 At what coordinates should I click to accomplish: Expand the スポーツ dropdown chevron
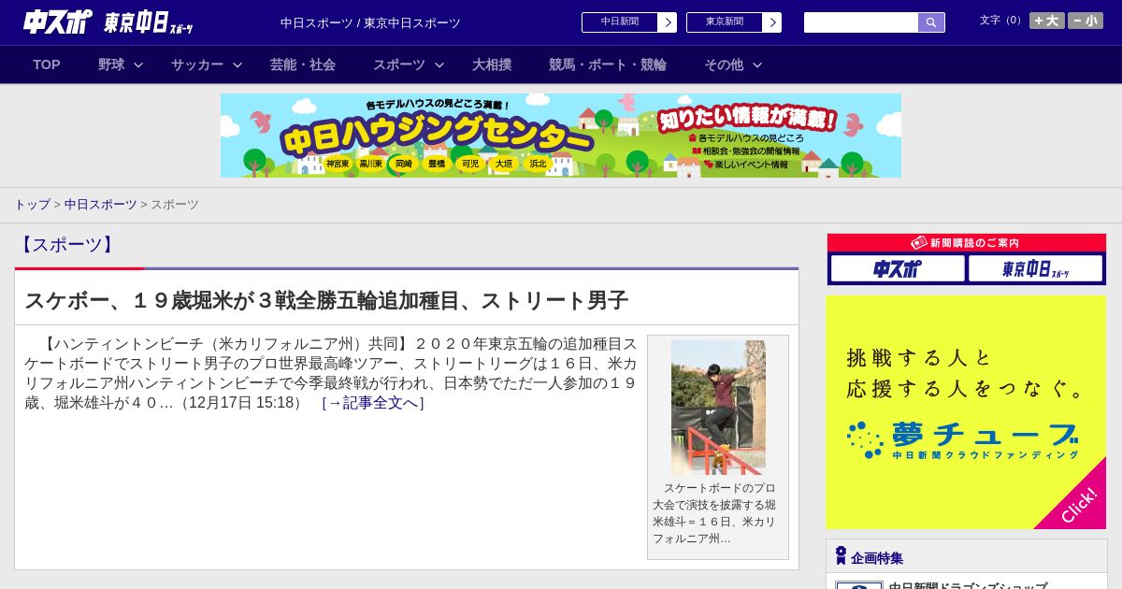[x=439, y=65]
